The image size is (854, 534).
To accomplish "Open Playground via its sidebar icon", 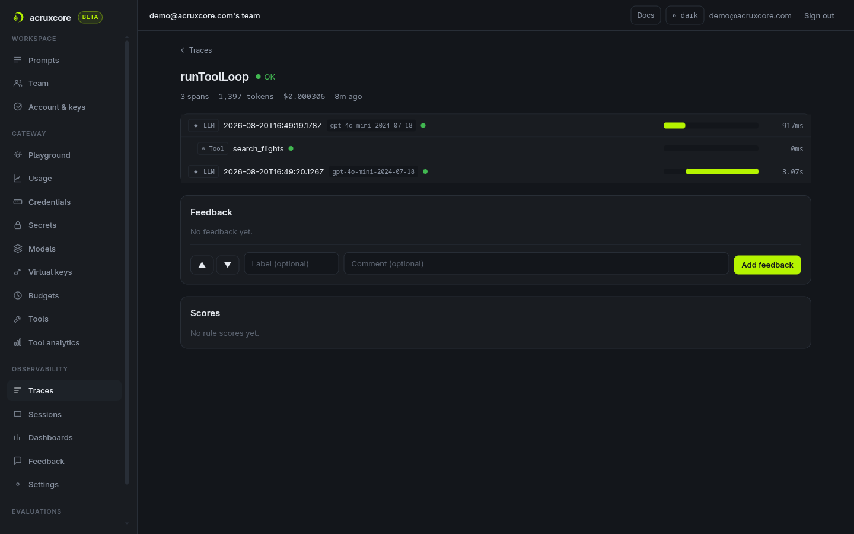I will (x=18, y=155).
